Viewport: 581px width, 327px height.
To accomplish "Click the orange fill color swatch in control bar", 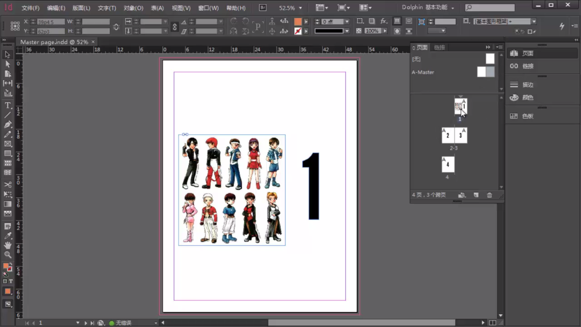I will coord(297,22).
